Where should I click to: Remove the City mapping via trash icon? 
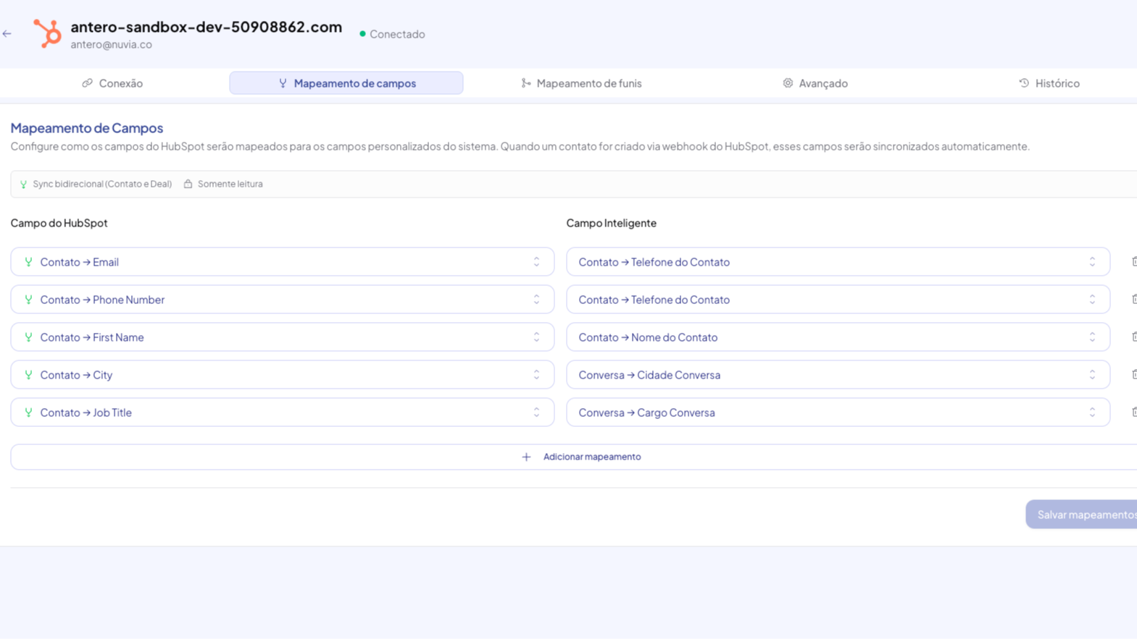[1133, 375]
